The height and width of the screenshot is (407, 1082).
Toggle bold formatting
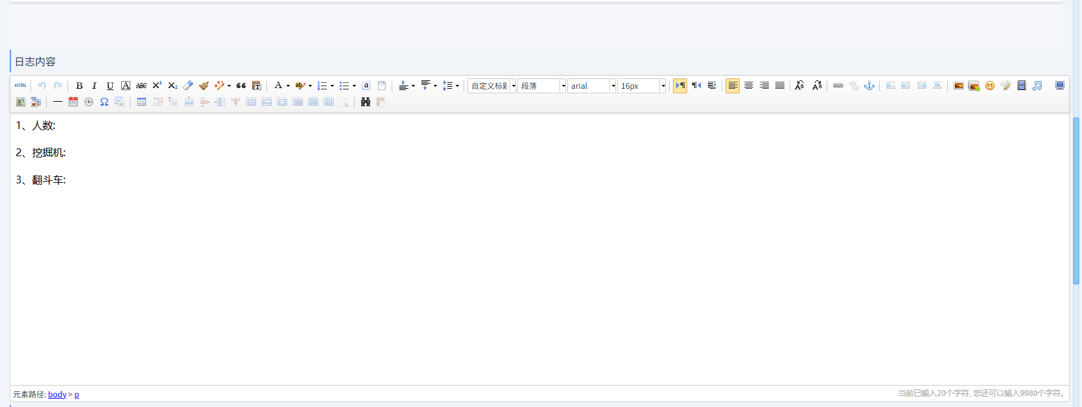tap(79, 86)
